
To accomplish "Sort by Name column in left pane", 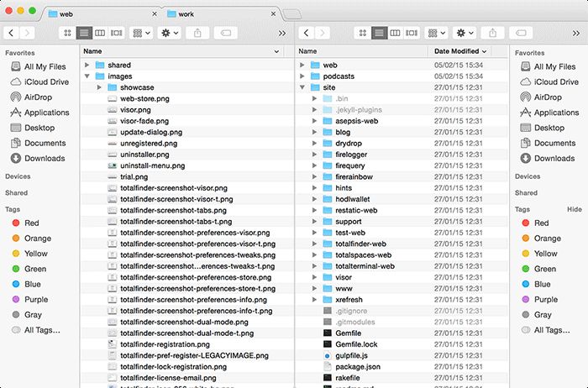I will click(x=182, y=51).
